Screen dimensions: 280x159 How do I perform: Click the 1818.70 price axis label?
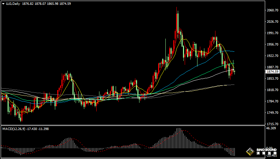272,90
